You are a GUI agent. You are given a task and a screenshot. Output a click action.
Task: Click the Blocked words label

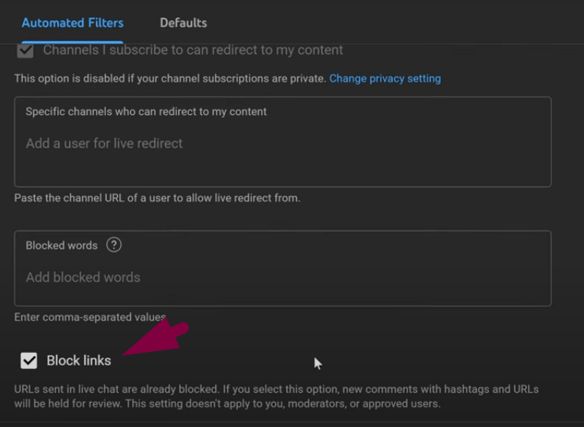tap(61, 245)
